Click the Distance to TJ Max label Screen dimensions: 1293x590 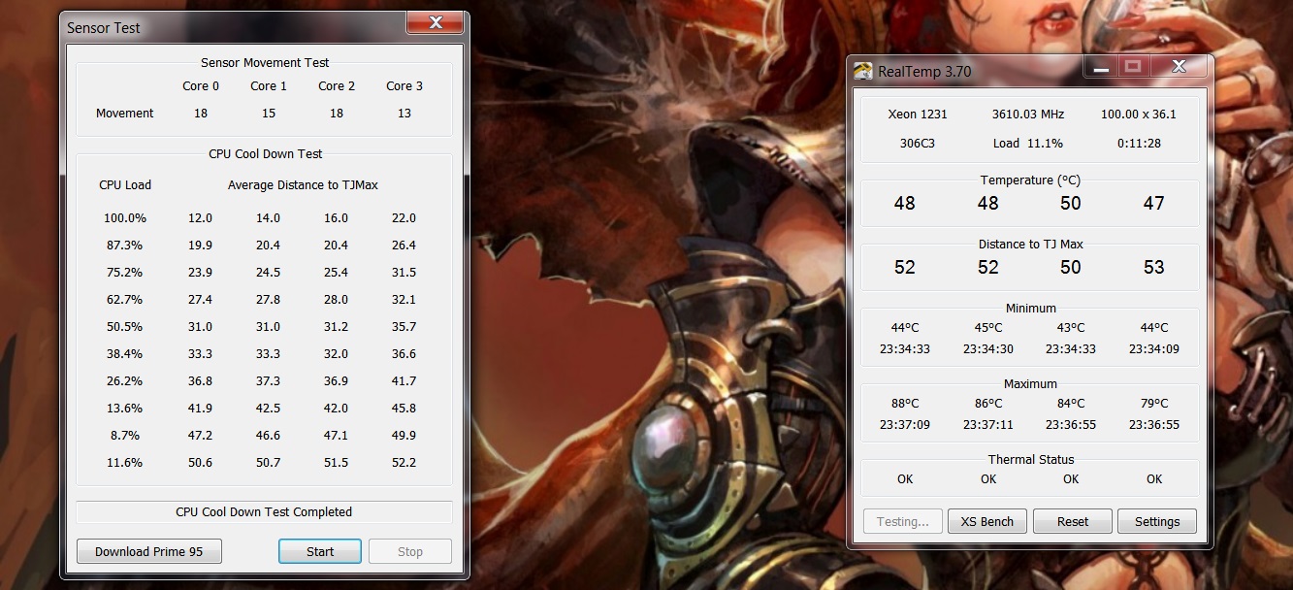[1030, 244]
